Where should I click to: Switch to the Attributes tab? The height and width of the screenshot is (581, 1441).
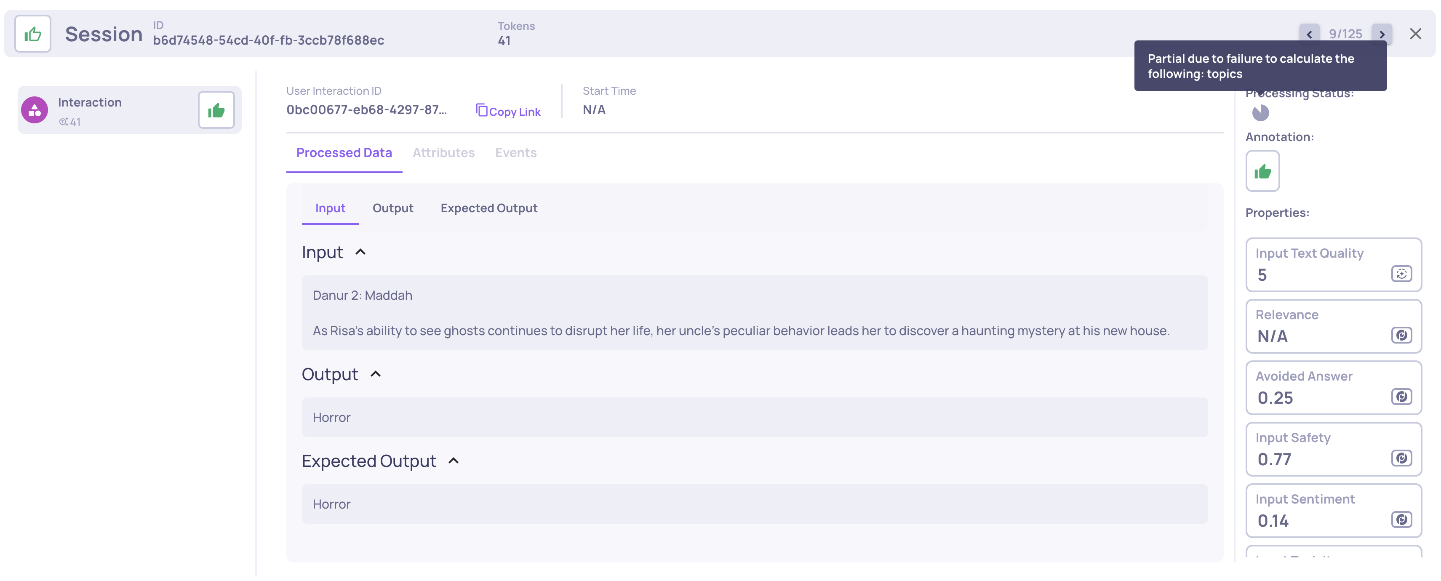[x=443, y=153]
